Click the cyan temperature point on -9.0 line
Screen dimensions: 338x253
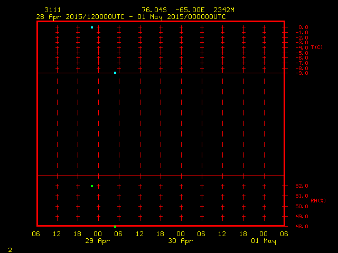coord(115,73)
